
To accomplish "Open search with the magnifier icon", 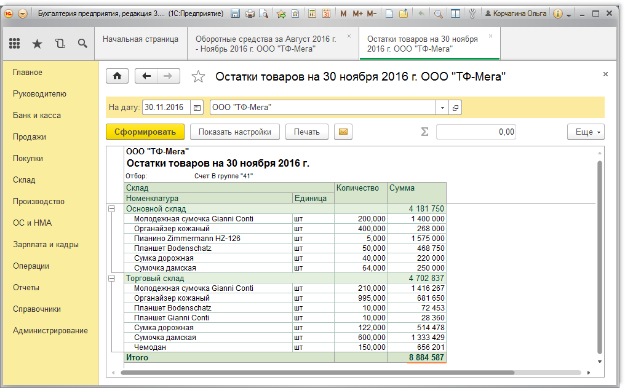I will pos(82,44).
